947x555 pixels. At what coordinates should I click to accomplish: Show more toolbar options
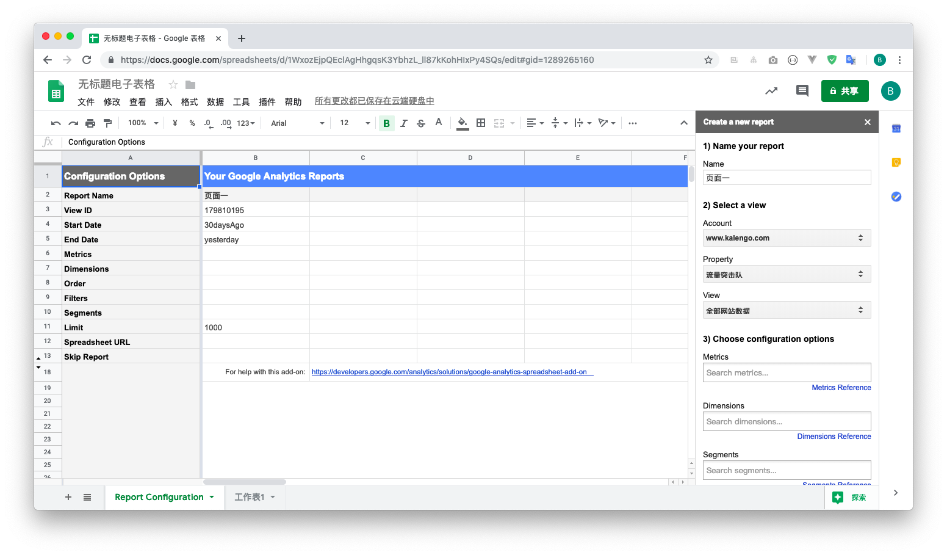(x=633, y=123)
